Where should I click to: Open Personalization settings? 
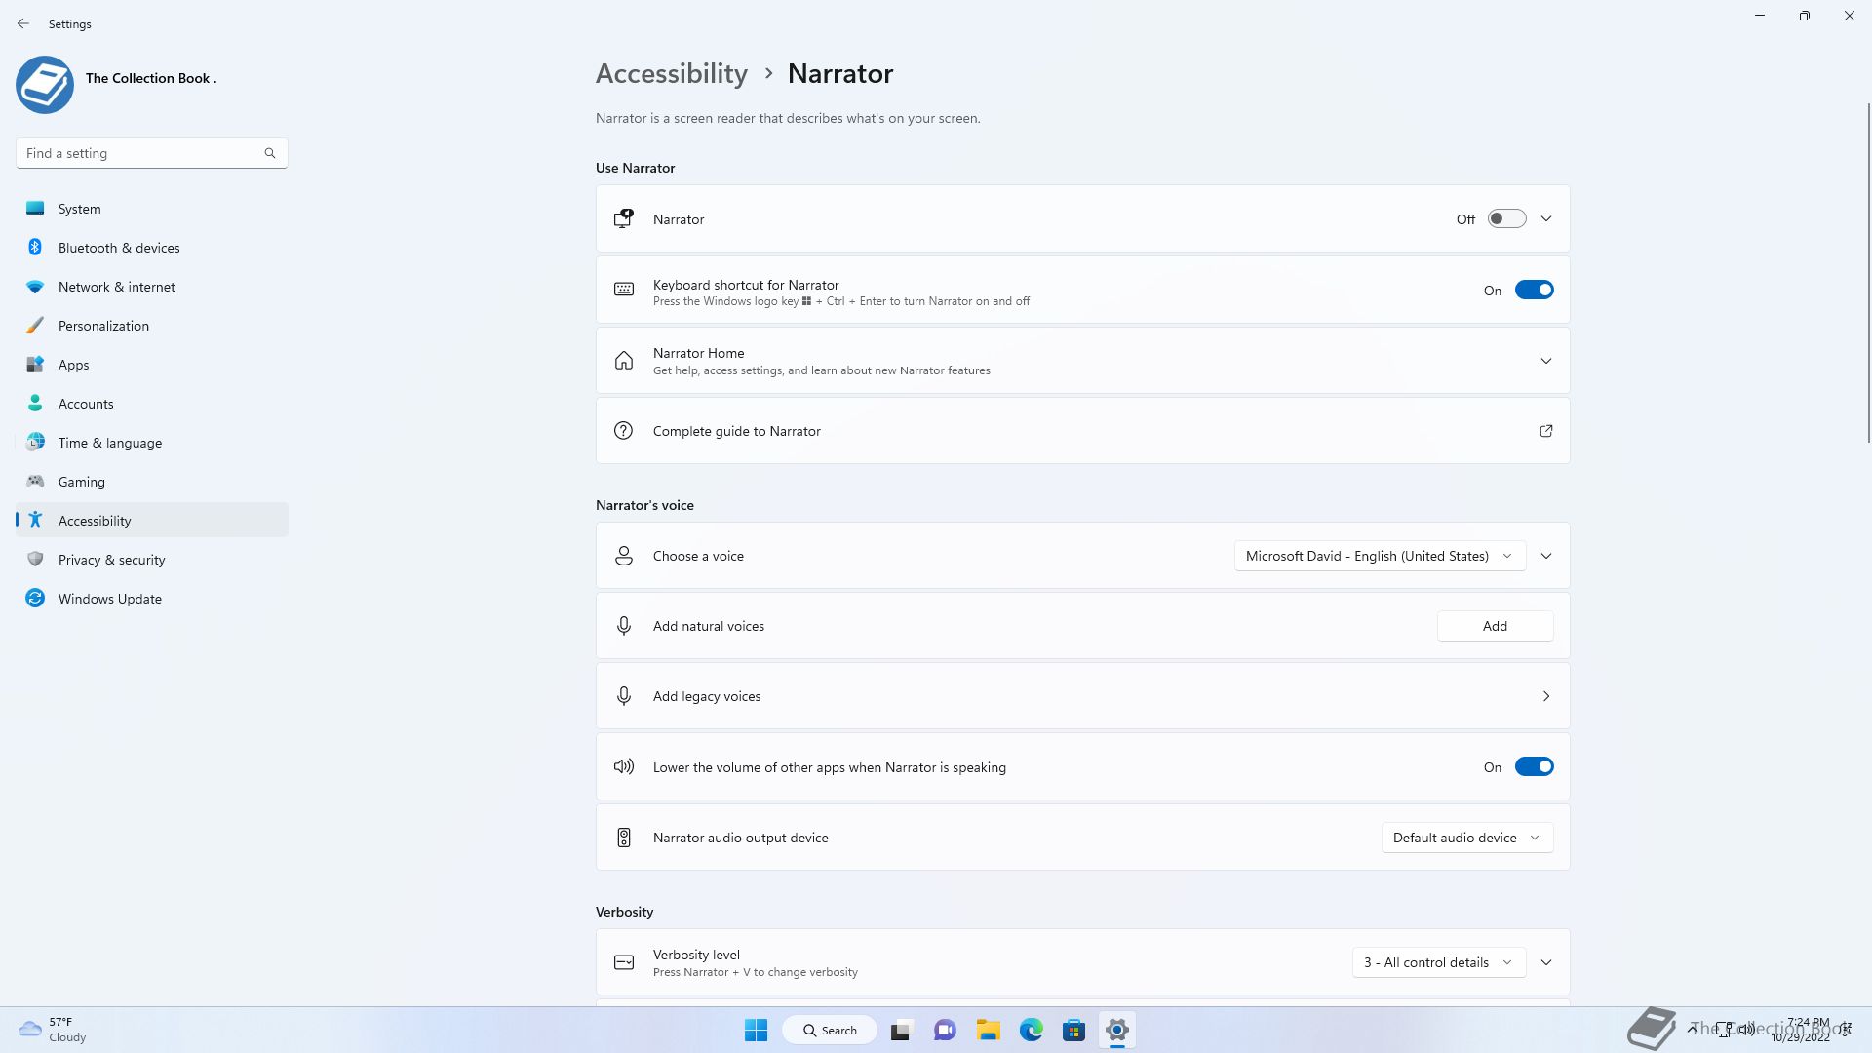152,326
